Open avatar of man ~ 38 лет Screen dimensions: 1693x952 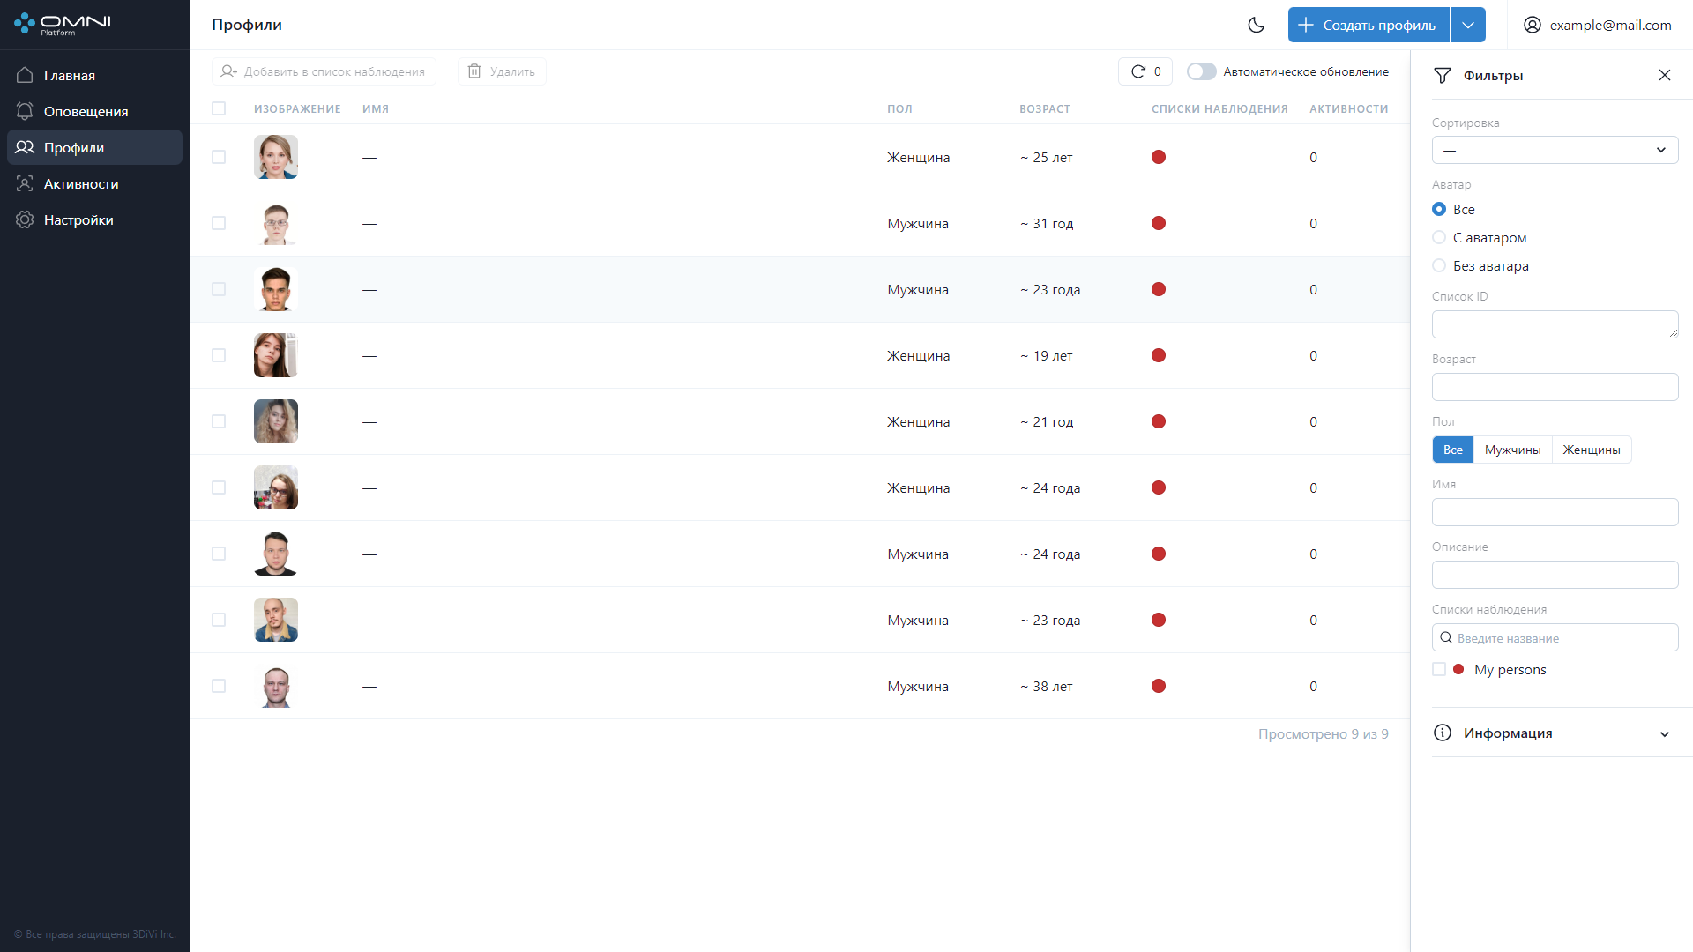276,686
